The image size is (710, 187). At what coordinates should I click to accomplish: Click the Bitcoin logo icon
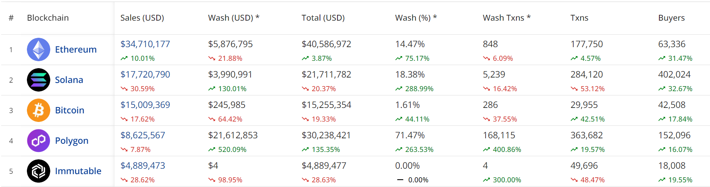pos(39,110)
